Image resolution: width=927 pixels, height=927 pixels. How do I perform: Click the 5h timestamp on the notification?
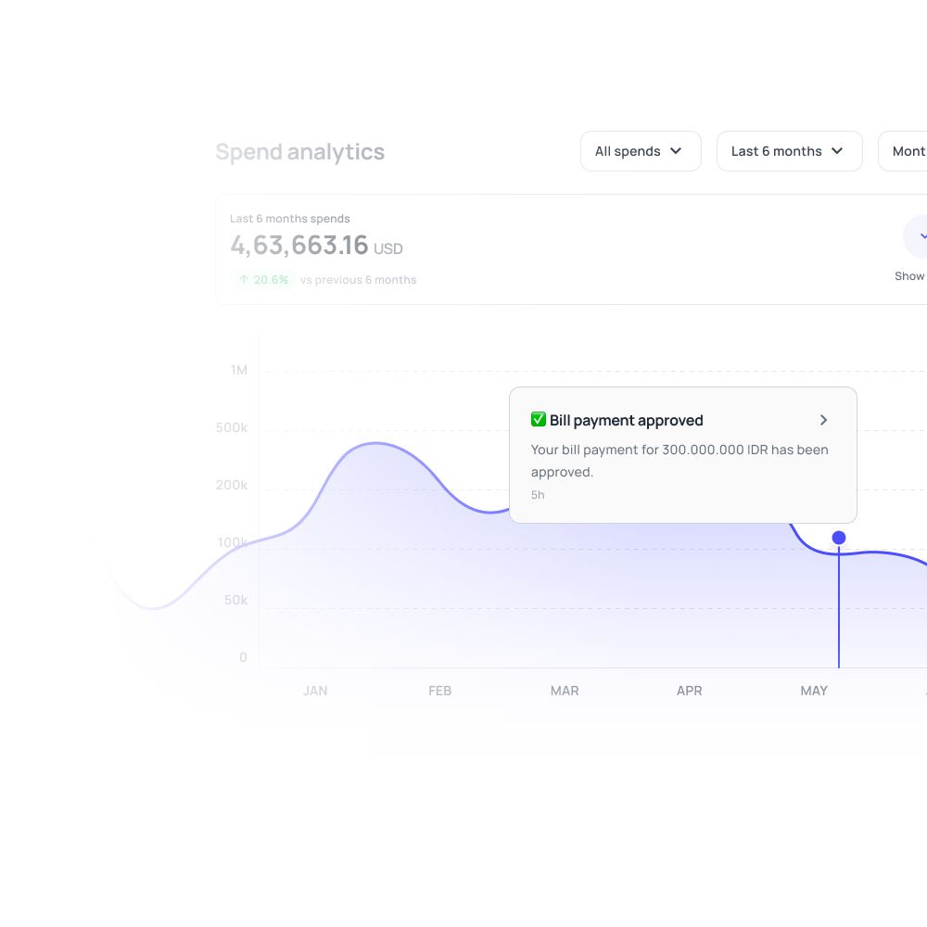[x=538, y=494]
